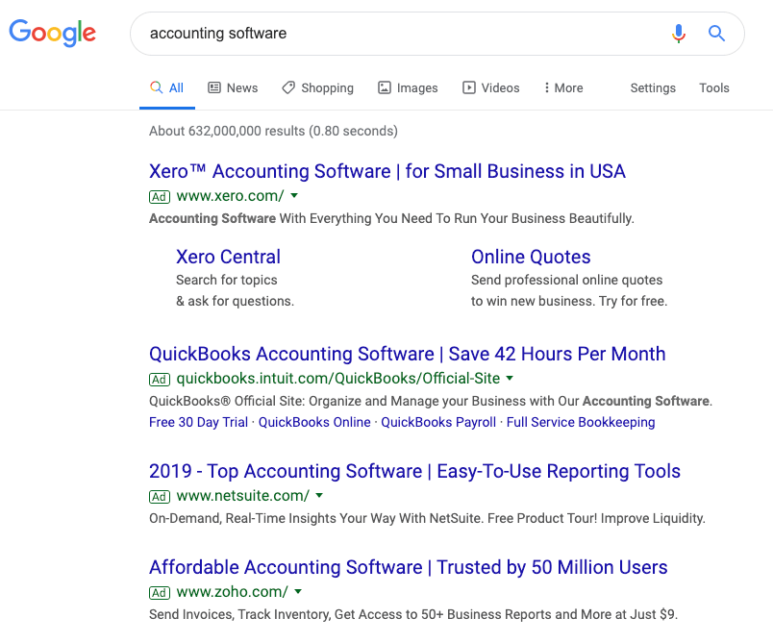Open QuickBooks Accounting Software ad headline

pyautogui.click(x=408, y=354)
